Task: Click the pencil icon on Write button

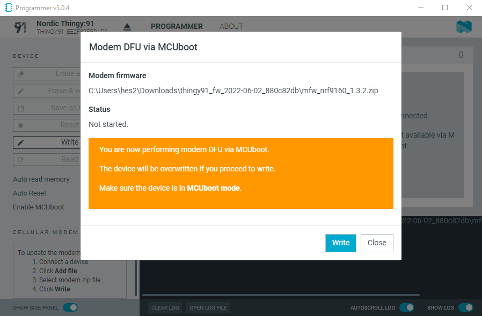Action: 20,142
